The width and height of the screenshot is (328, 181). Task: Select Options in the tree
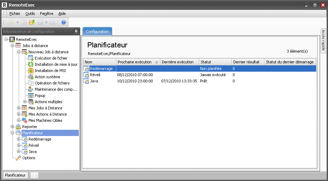coord(29,158)
